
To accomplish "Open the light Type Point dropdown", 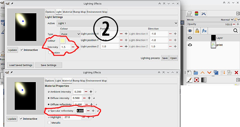I will point(70,34).
